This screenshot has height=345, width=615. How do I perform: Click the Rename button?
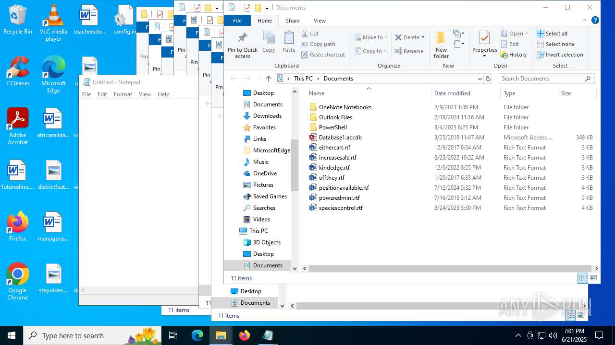click(409, 51)
